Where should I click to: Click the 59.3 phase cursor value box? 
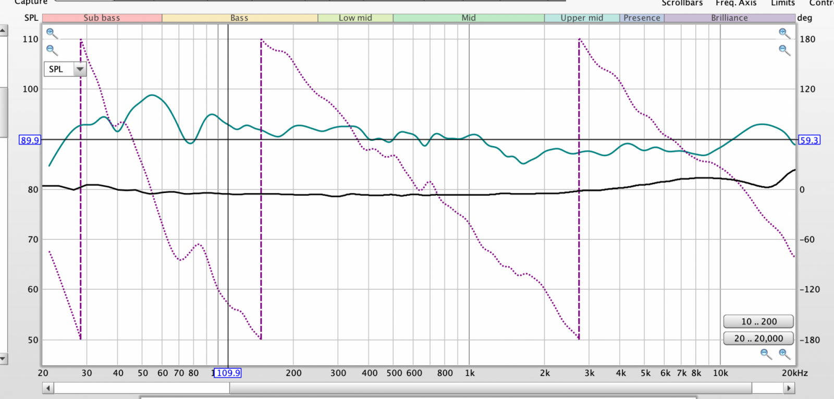pos(809,140)
